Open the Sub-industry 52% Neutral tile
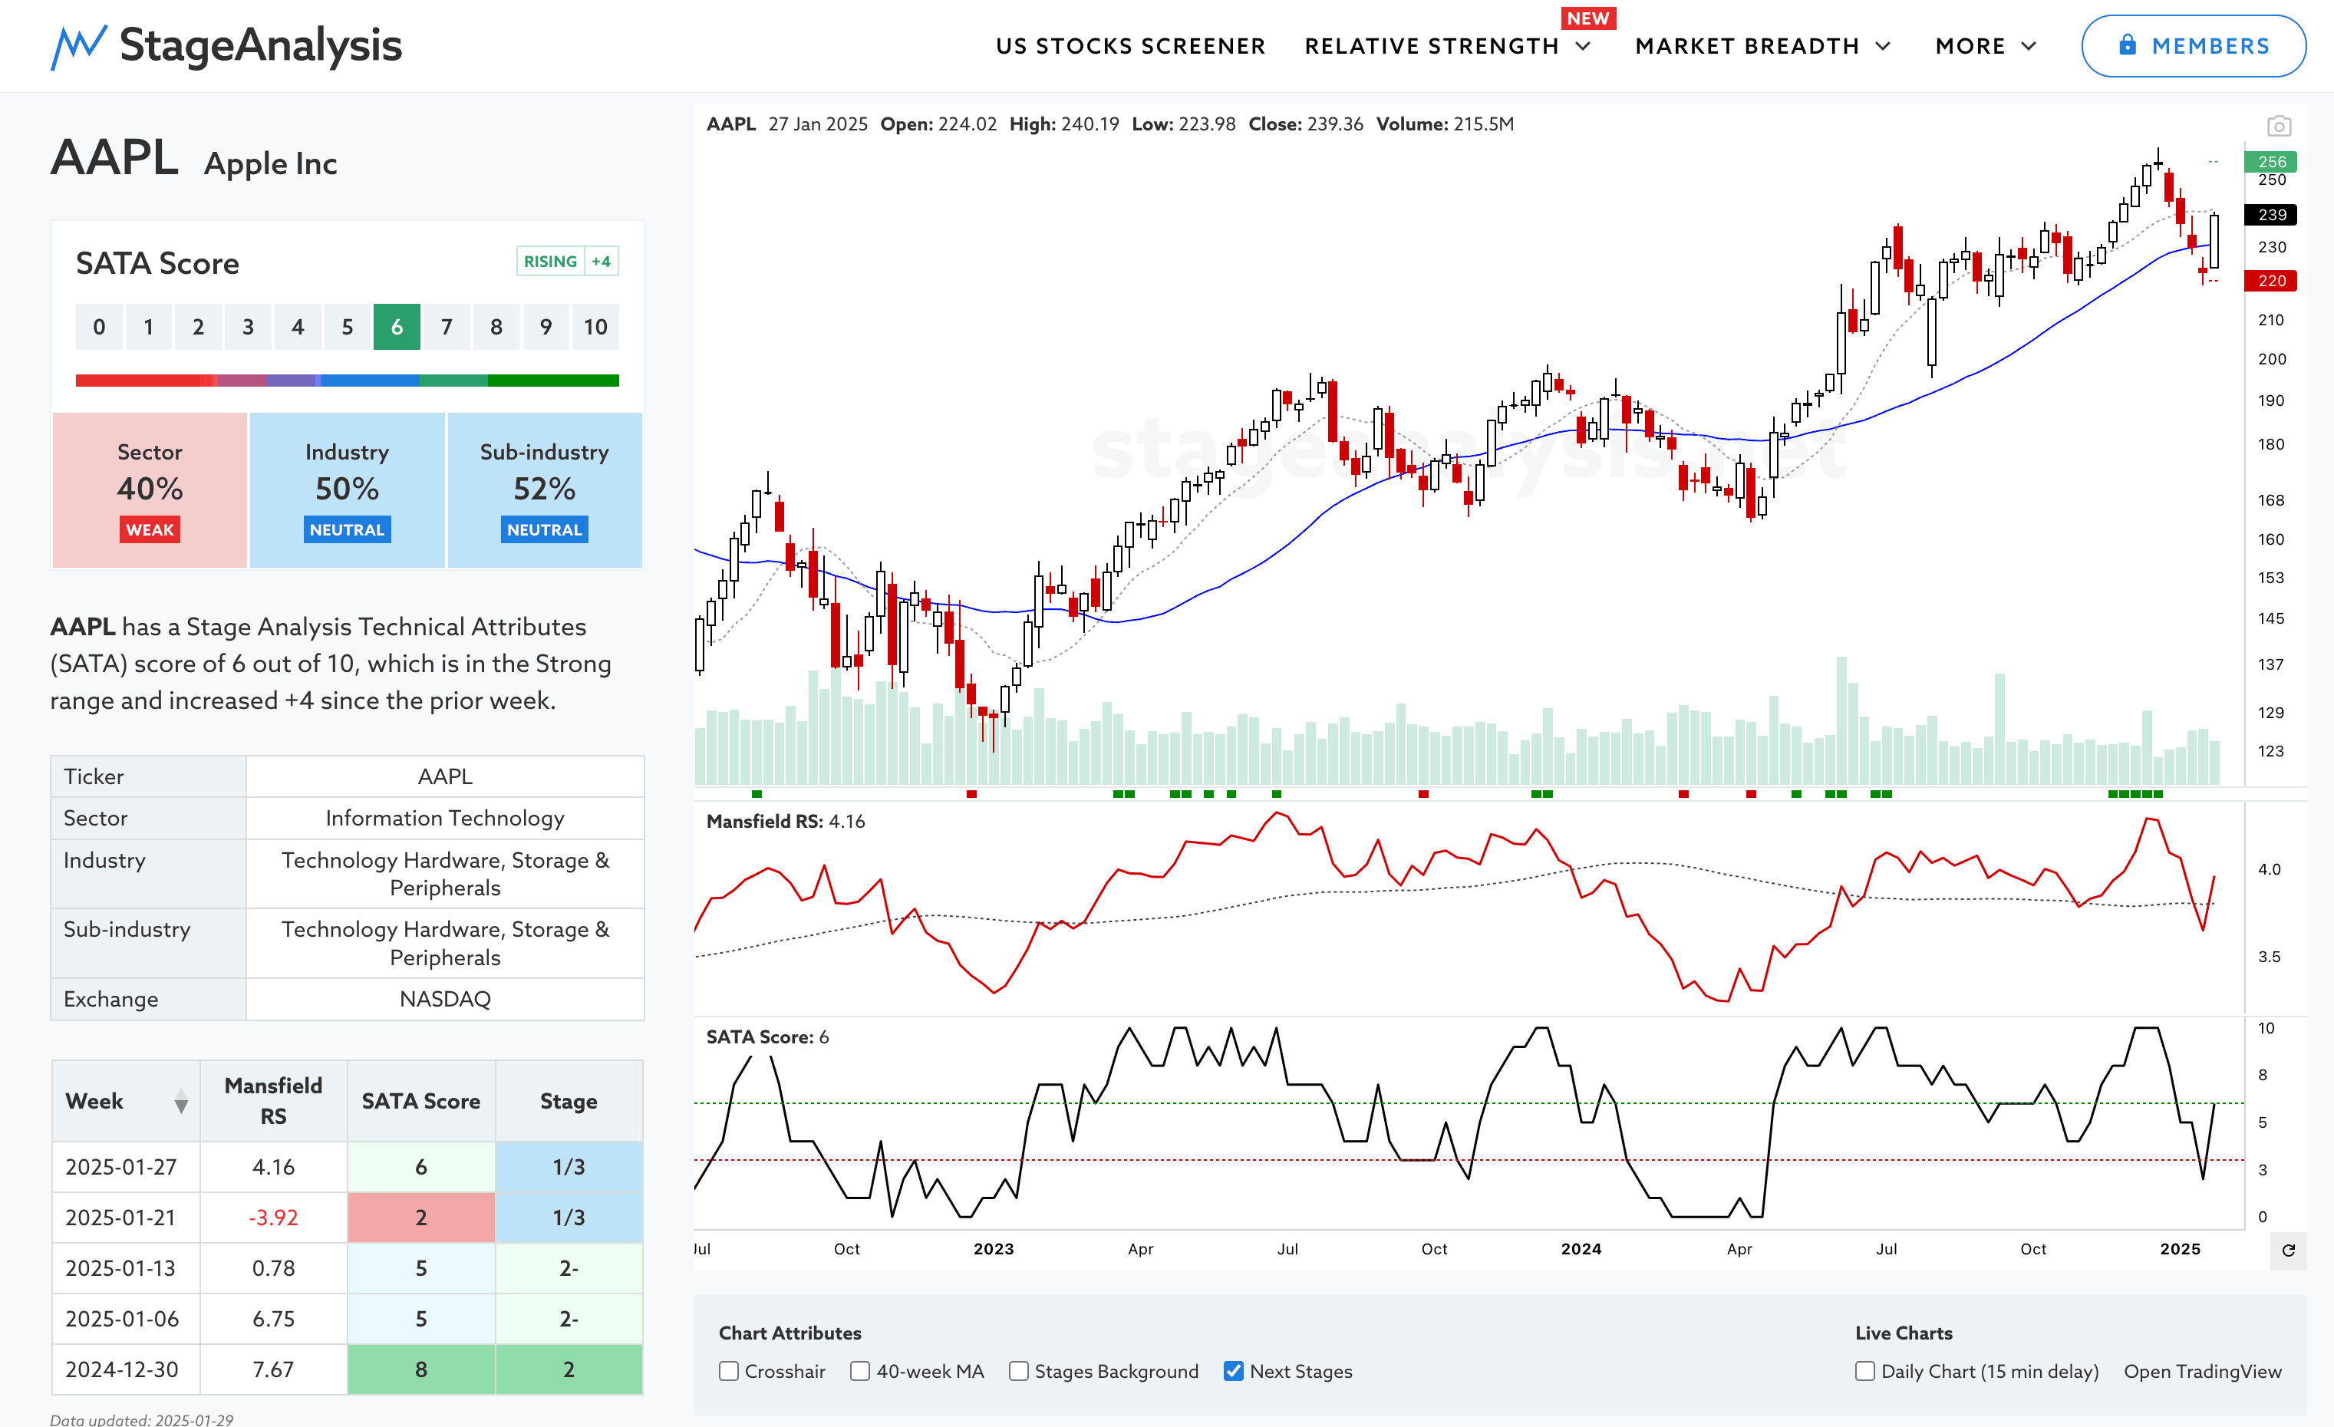Image resolution: width=2334 pixels, height=1427 pixels. click(x=545, y=489)
